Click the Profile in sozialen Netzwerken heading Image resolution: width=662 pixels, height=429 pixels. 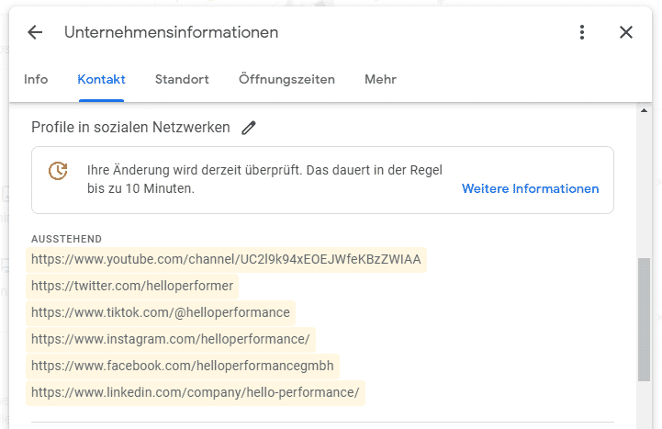(130, 127)
